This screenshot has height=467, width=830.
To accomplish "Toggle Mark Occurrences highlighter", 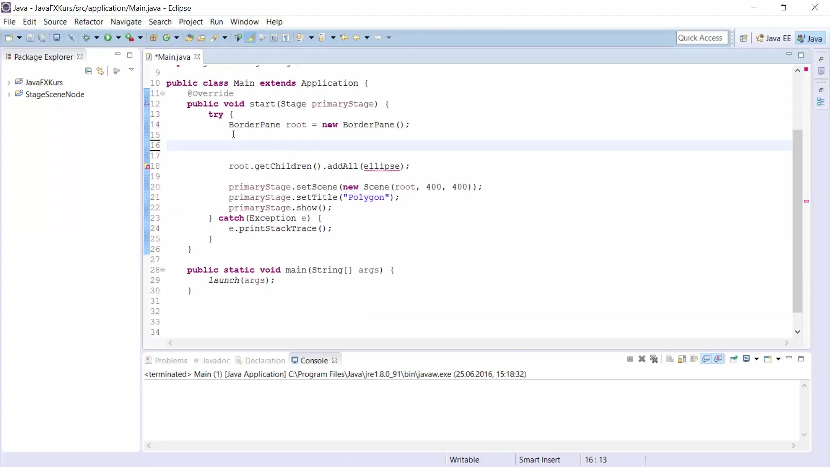I will pyautogui.click(x=250, y=38).
